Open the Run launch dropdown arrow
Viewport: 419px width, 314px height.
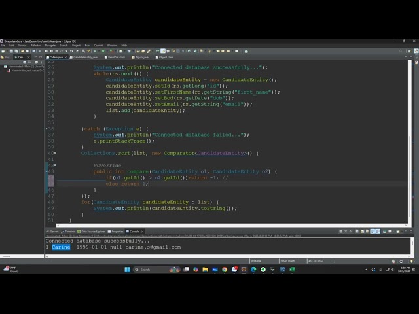click(106, 51)
